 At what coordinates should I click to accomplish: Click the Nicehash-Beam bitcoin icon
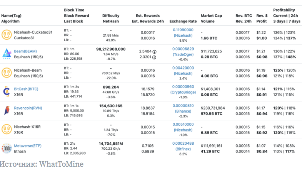(6, 73)
